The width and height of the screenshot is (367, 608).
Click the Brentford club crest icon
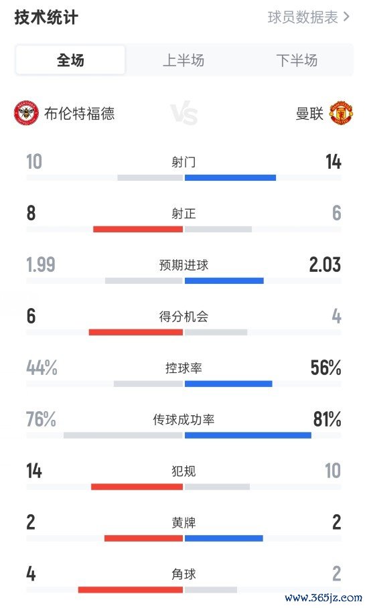click(26, 113)
